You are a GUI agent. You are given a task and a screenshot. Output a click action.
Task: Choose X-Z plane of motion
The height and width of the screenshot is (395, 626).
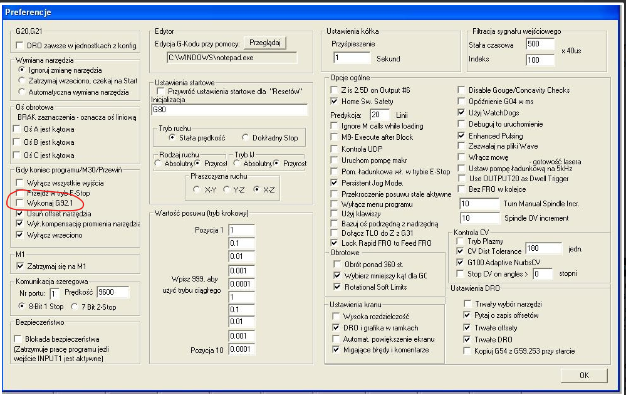point(256,189)
